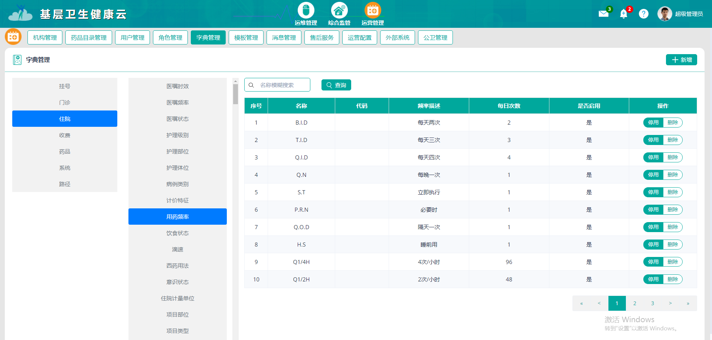Screen dimensions: 712x340
Task: Disable the Q1/4H frequency entry
Action: [653, 262]
